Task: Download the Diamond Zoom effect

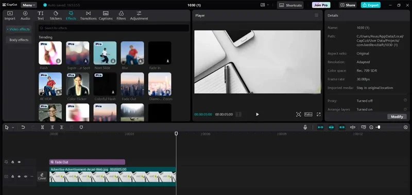Action: (x=168, y=92)
